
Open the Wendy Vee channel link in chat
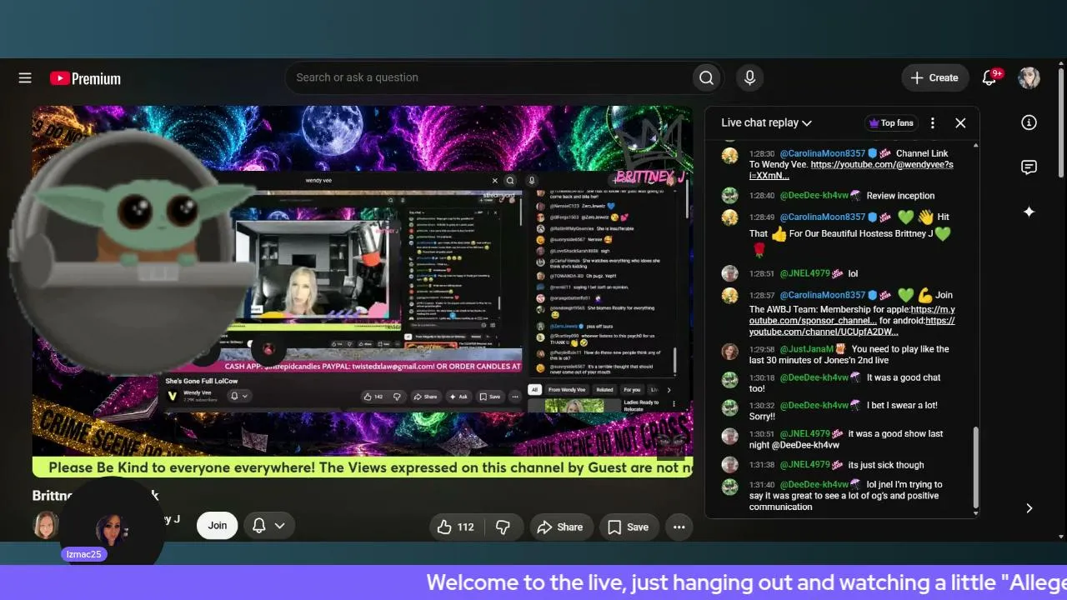click(851, 170)
